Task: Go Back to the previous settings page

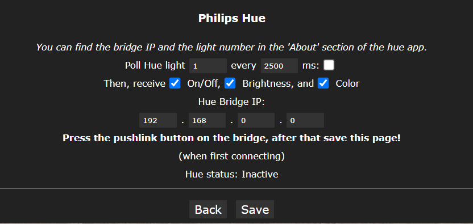Action: coord(208,209)
